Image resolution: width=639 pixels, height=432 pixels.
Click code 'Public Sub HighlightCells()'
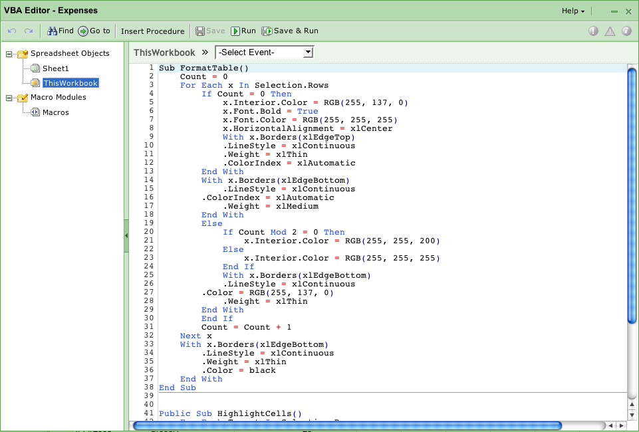[x=230, y=413]
